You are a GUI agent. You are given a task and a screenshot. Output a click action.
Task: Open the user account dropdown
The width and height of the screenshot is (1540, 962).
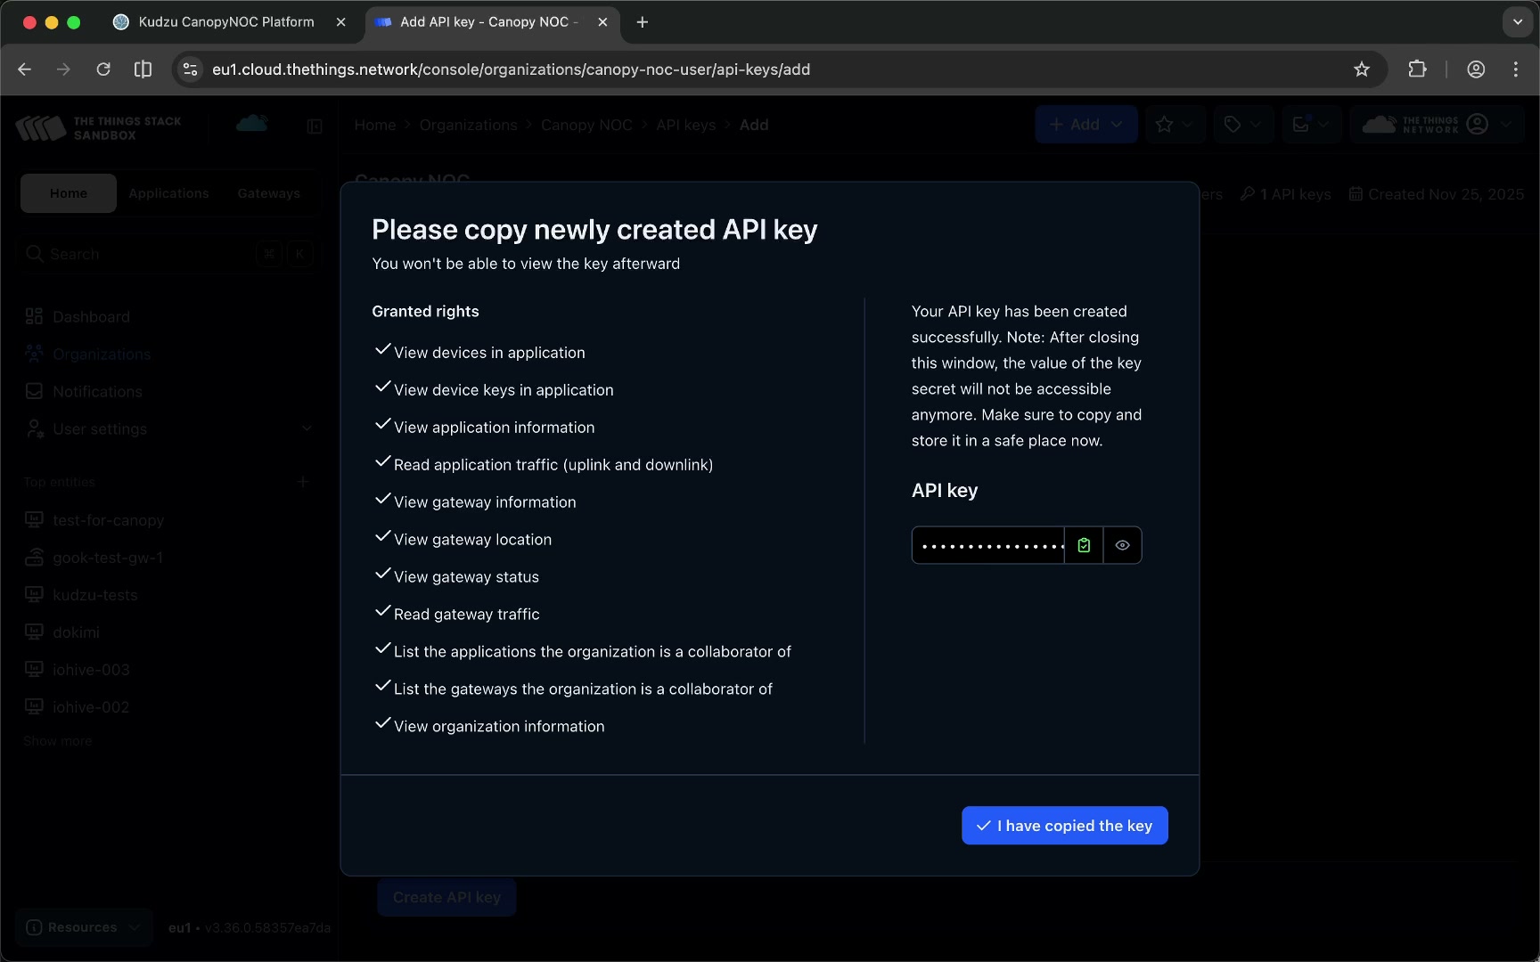1438,125
